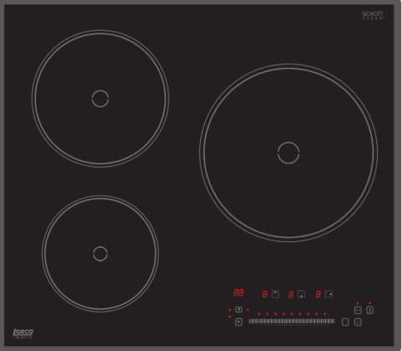Tap the power on/off key with vertical bar

click(369, 310)
